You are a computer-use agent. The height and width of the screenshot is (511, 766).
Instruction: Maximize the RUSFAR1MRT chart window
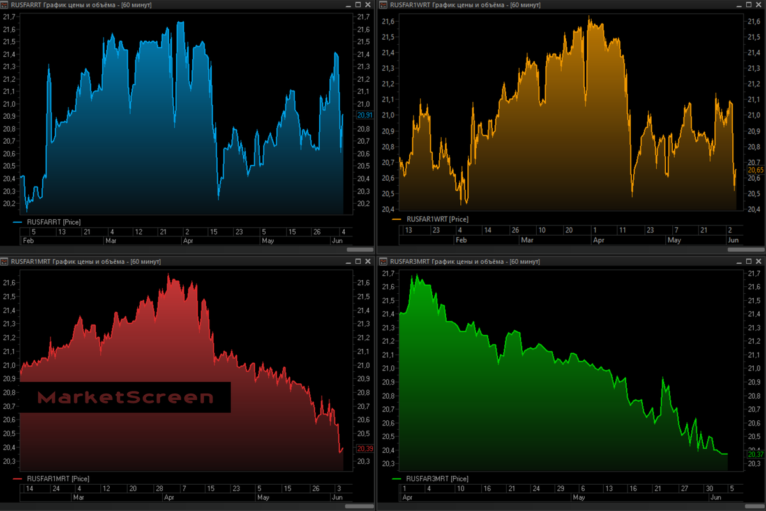(358, 261)
